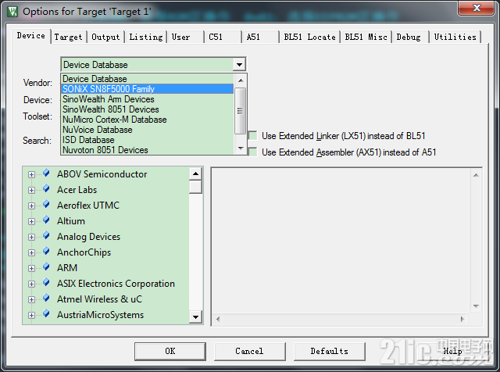This screenshot has width=500, height=372.
Task: Expand the Atmel Wireless & uC node
Action: tap(31, 299)
